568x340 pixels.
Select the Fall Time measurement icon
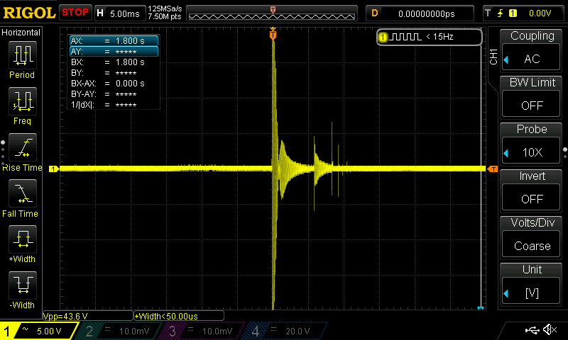pyautogui.click(x=23, y=193)
